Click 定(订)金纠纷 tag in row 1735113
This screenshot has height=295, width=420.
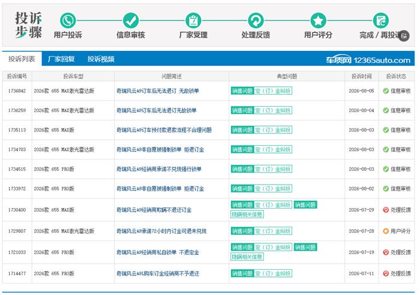272,130
